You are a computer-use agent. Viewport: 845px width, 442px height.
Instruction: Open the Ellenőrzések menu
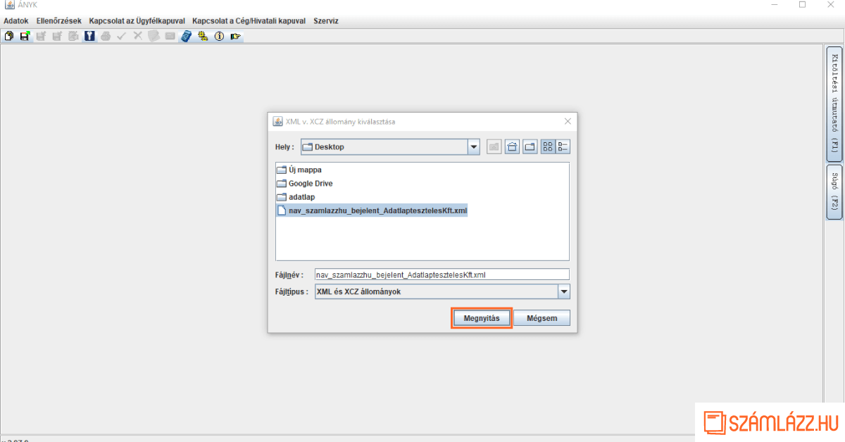pyautogui.click(x=59, y=21)
